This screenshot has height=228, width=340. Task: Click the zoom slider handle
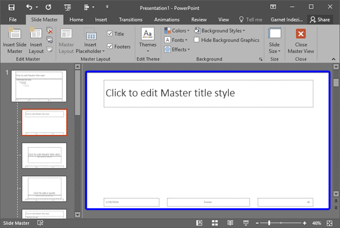click(x=269, y=223)
